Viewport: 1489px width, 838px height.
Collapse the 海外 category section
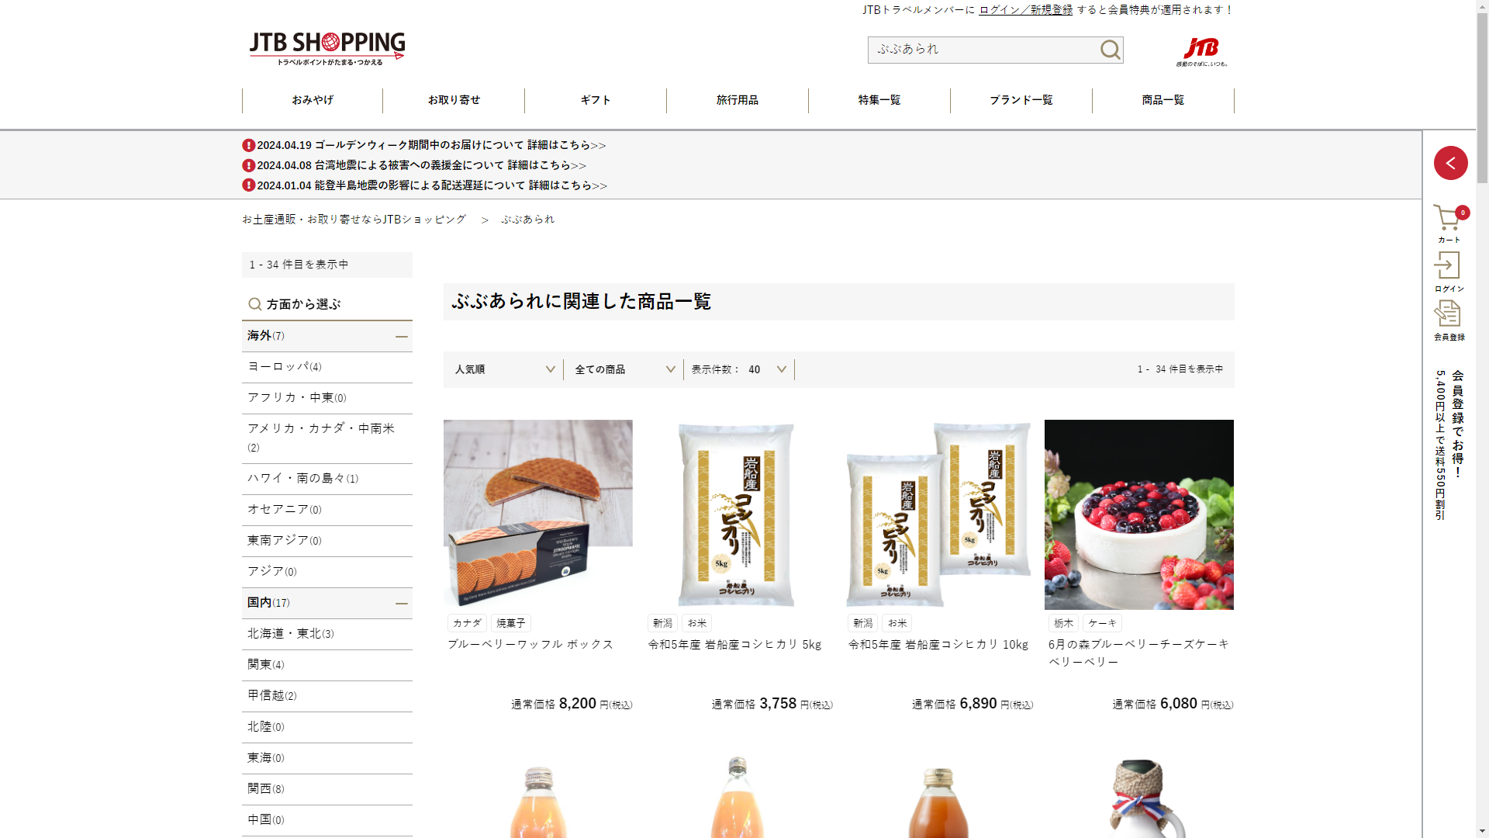401,336
